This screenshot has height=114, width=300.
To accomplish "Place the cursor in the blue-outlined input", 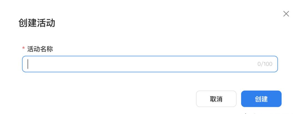I will tap(150, 64).
